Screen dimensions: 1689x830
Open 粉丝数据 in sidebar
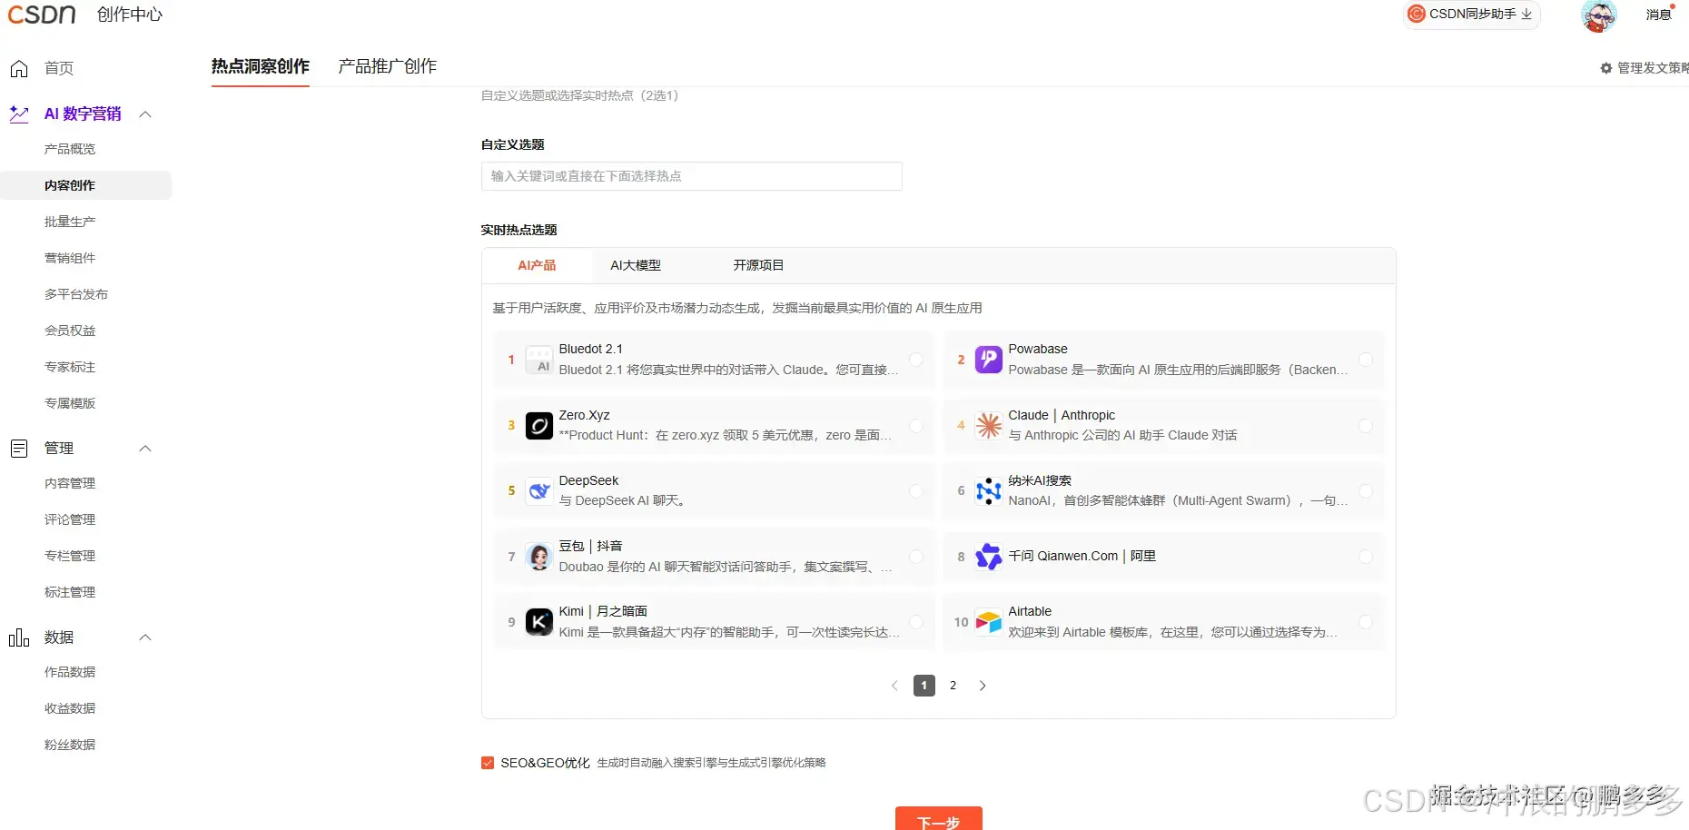(x=70, y=745)
